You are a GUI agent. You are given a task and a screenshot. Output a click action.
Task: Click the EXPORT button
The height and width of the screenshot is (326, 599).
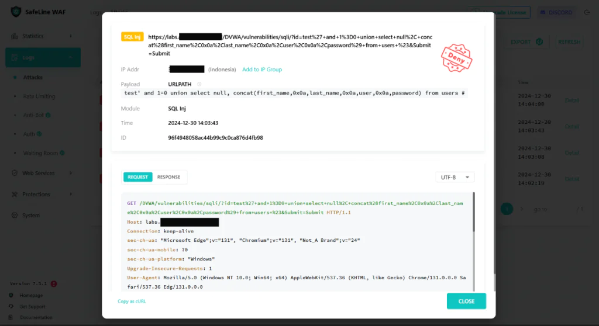[526, 41]
